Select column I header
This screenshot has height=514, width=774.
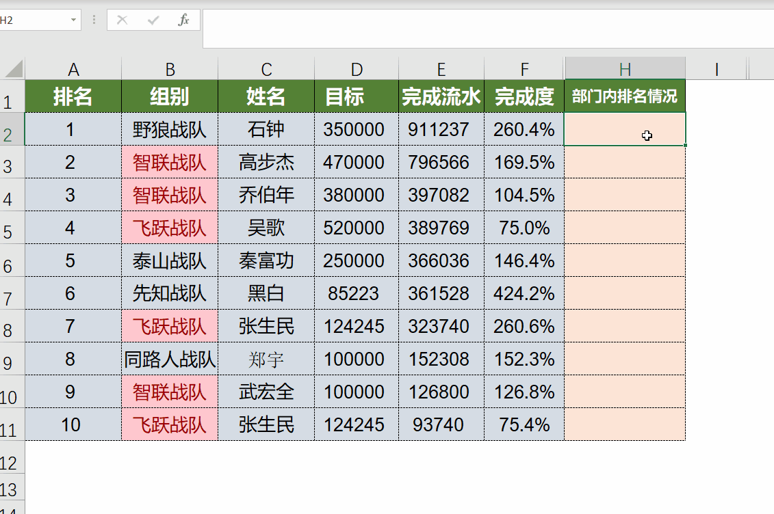[x=717, y=69]
